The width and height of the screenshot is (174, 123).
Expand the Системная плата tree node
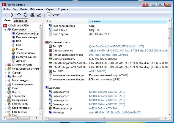pos(6,65)
